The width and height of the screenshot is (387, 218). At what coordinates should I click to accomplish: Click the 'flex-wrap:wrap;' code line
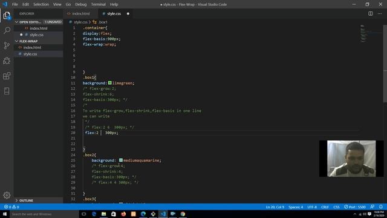[x=99, y=44]
